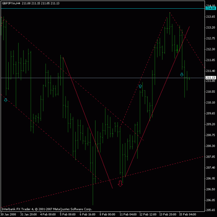Screen dimensions: 217x217
Task: Click the 5 Feb 08:00 time label
Action: pyautogui.click(x=68, y=214)
